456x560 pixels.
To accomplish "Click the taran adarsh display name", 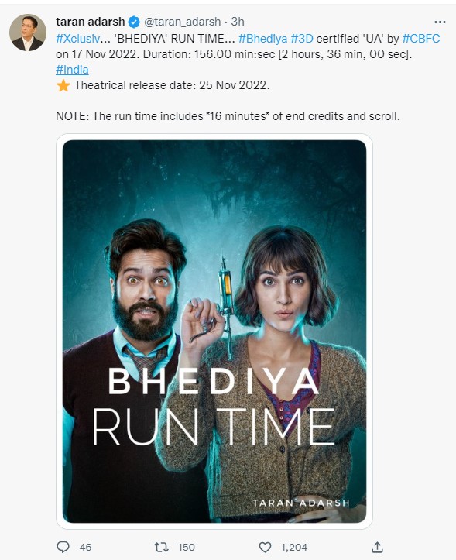I will coord(91,22).
